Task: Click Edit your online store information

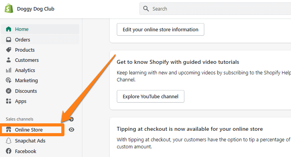Action: 161,29
